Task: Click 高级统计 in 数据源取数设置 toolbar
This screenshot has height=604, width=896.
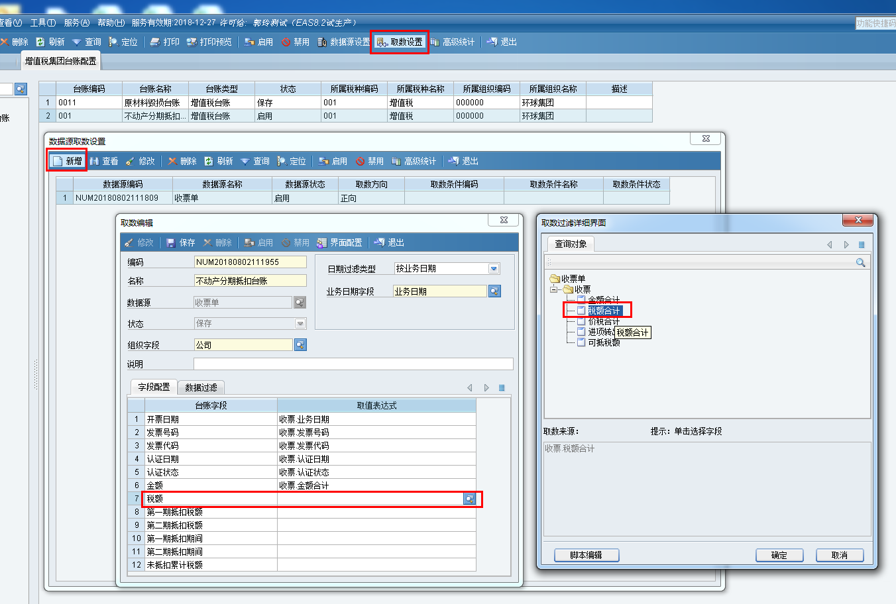Action: click(x=414, y=161)
